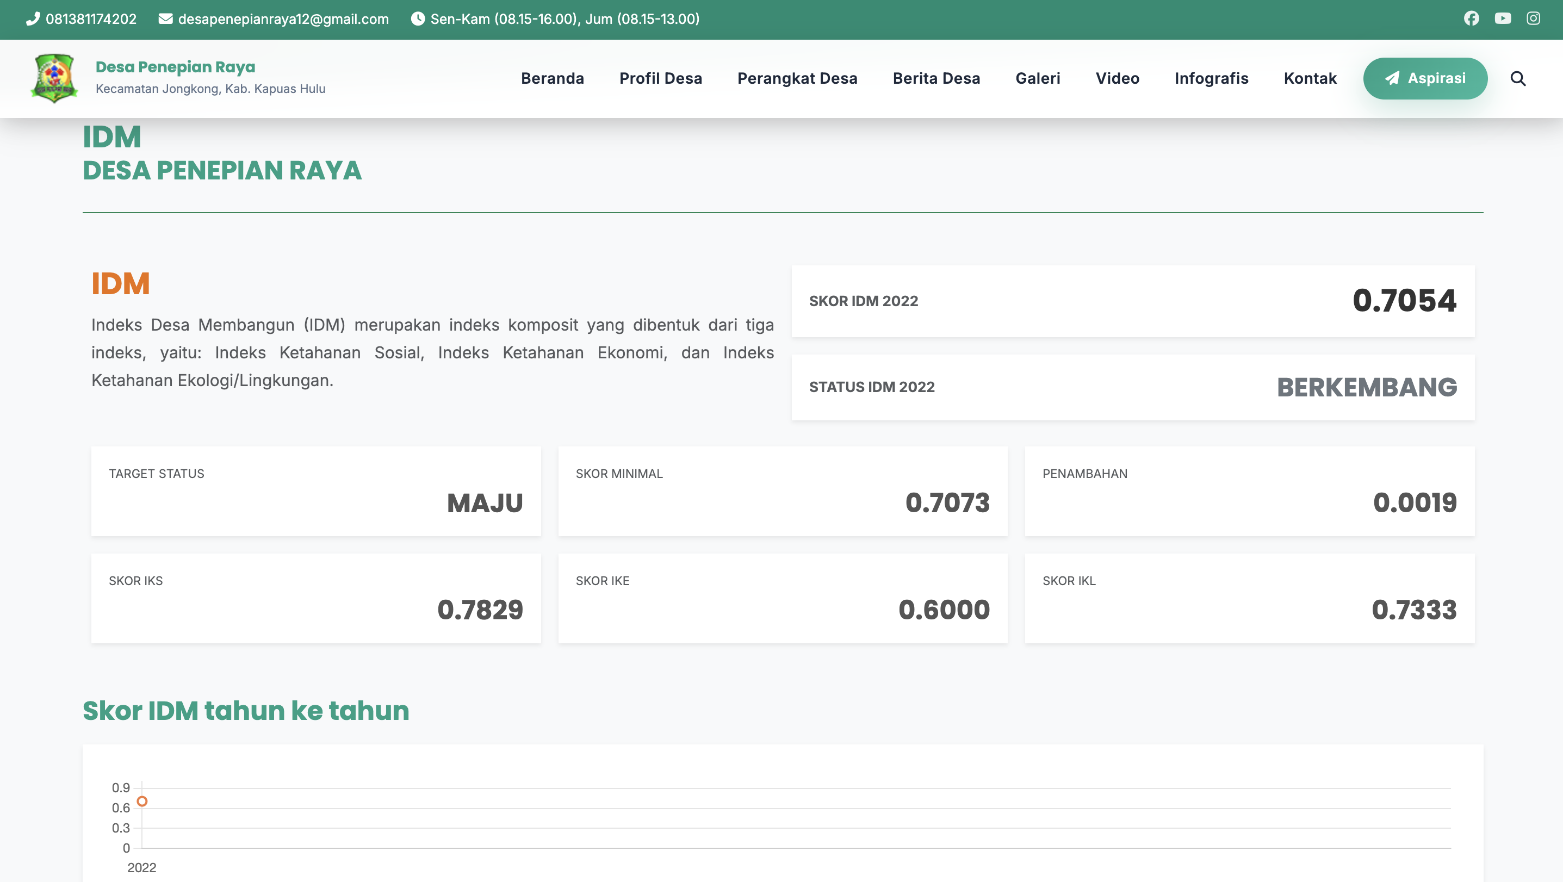The width and height of the screenshot is (1563, 882).
Task: Click the Desa Penepian Raya site title
Action: click(175, 67)
